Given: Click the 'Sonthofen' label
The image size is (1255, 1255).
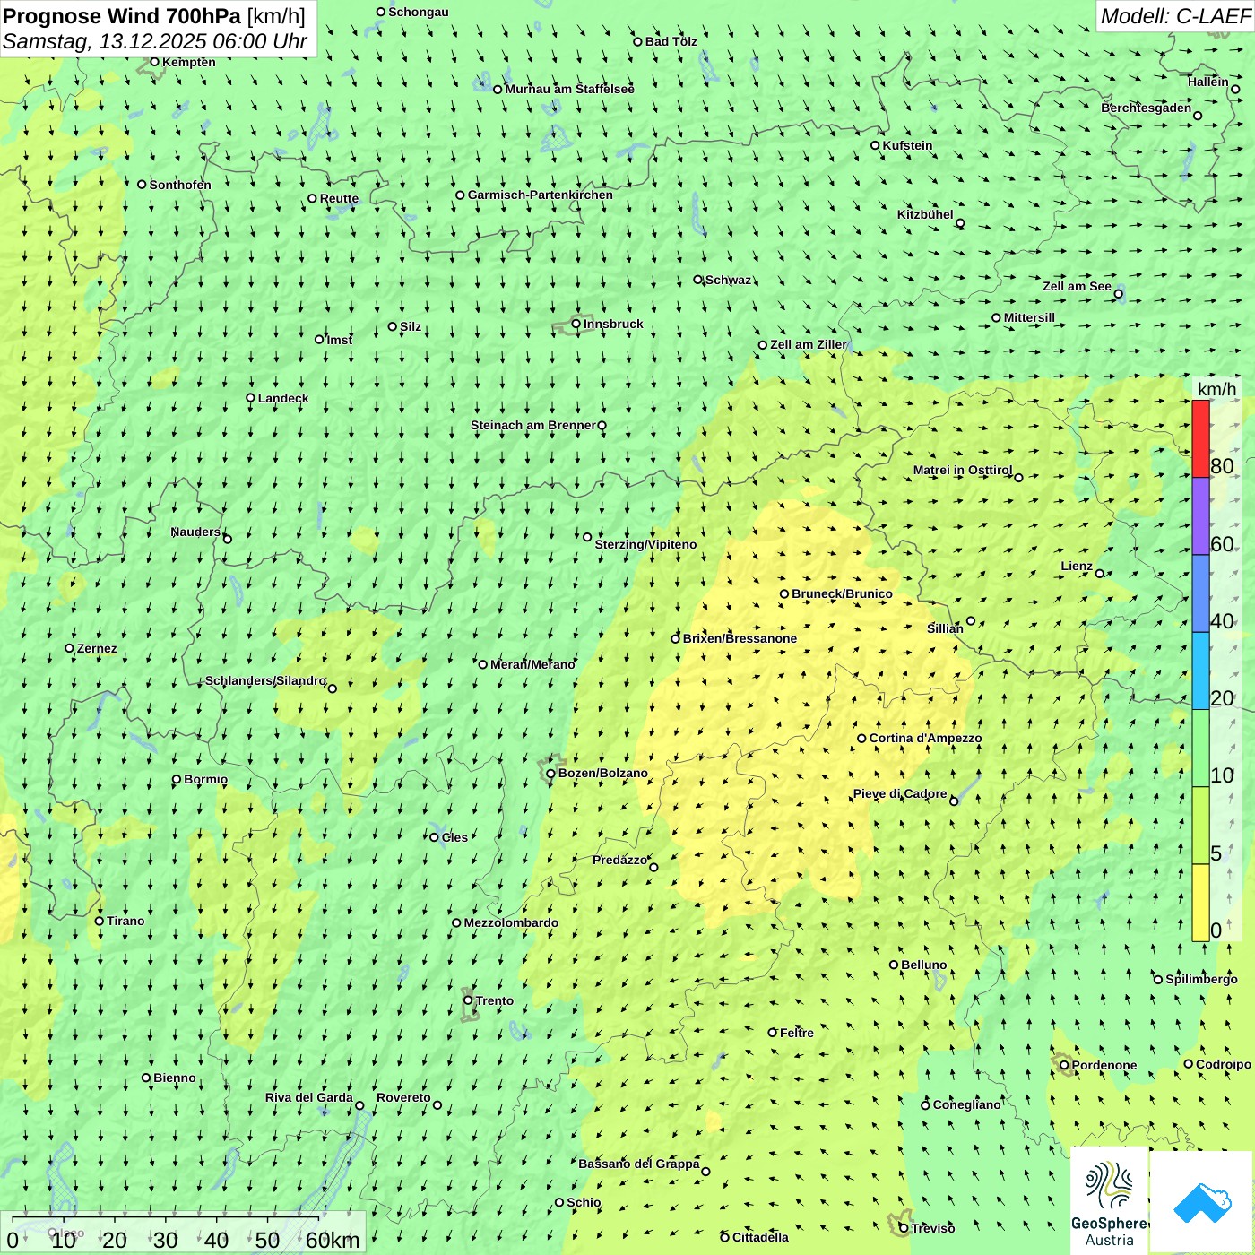Looking at the screenshot, I should coord(180,185).
